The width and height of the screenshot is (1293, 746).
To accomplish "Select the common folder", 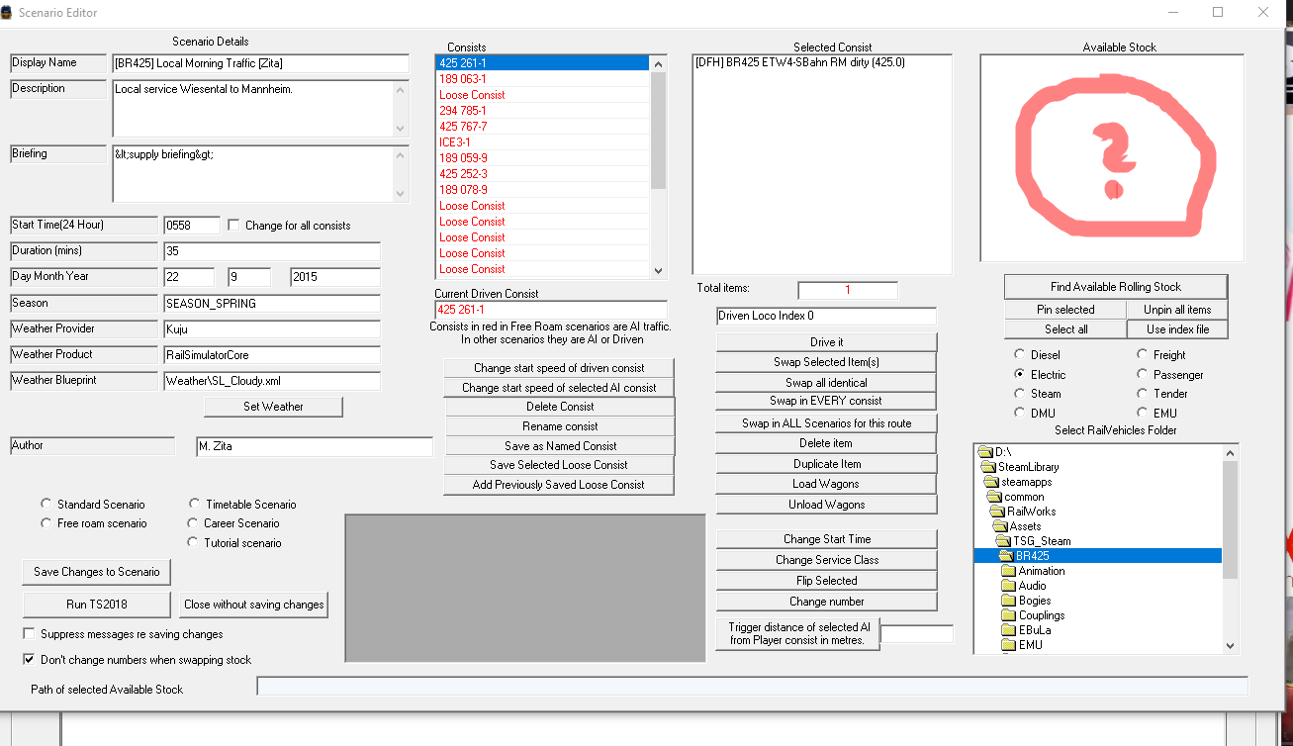I will [x=1024, y=497].
